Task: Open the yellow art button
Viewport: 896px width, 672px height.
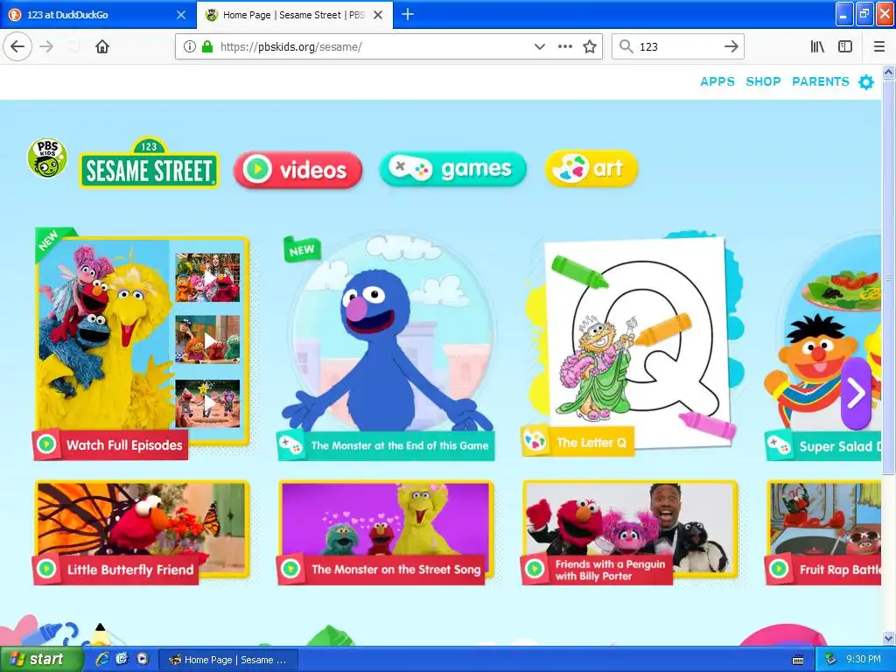Action: pyautogui.click(x=591, y=168)
